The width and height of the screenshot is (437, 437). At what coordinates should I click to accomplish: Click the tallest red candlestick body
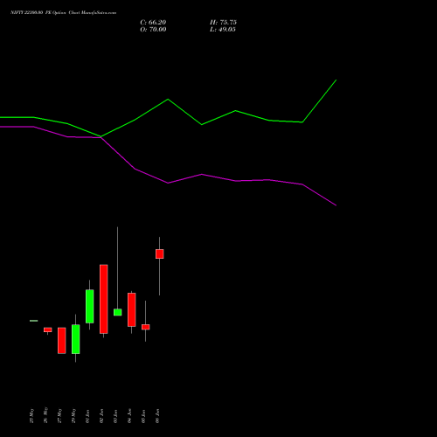coord(104,299)
